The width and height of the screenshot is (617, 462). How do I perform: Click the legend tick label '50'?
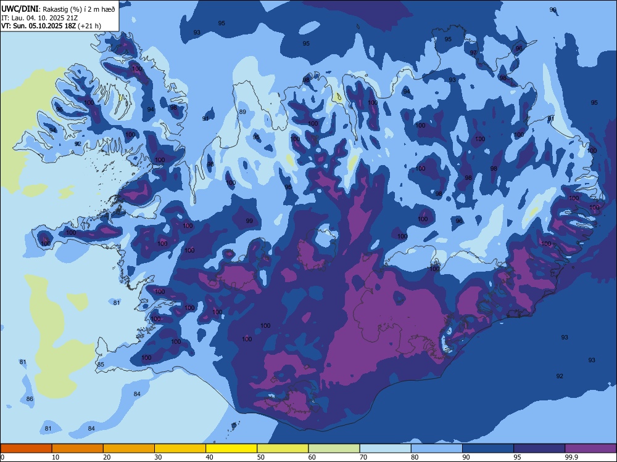click(x=260, y=457)
